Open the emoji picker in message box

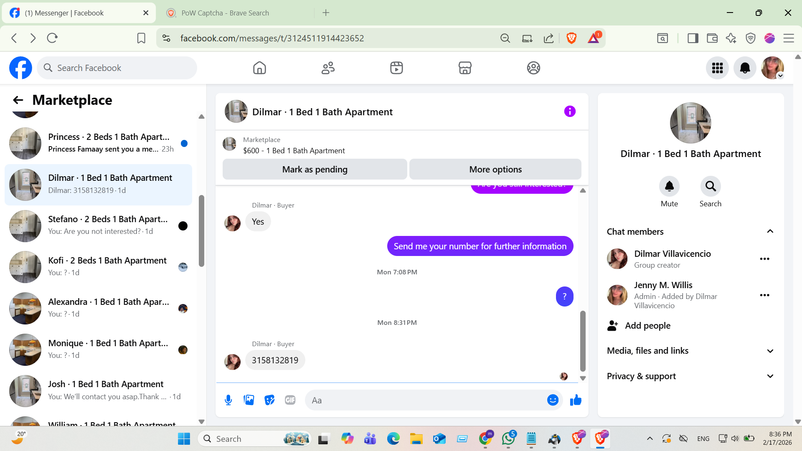click(553, 400)
